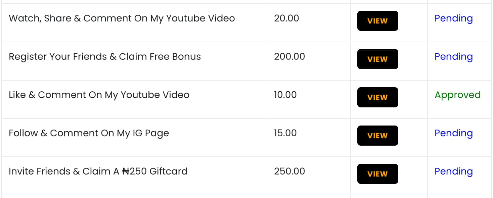Click "Watch, Share & Comment On My Youtube Video"
Image resolution: width=493 pixels, height=198 pixels.
(122, 18)
